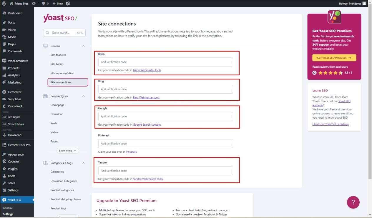
Task: Click the WordPress logo in admin bar
Action: 4,4
